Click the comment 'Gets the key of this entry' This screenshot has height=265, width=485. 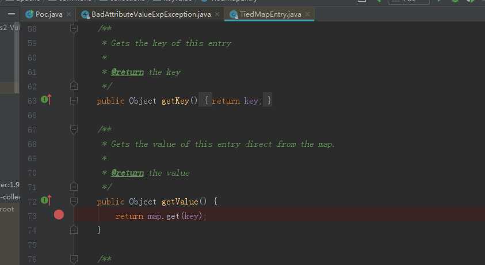pyautogui.click(x=171, y=43)
